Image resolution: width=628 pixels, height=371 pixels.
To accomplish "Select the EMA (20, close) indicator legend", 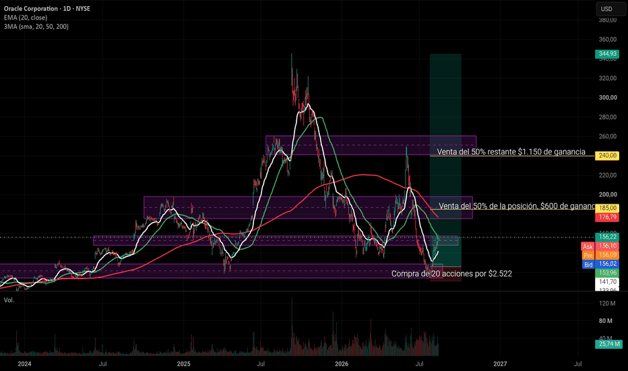I will pyautogui.click(x=26, y=18).
